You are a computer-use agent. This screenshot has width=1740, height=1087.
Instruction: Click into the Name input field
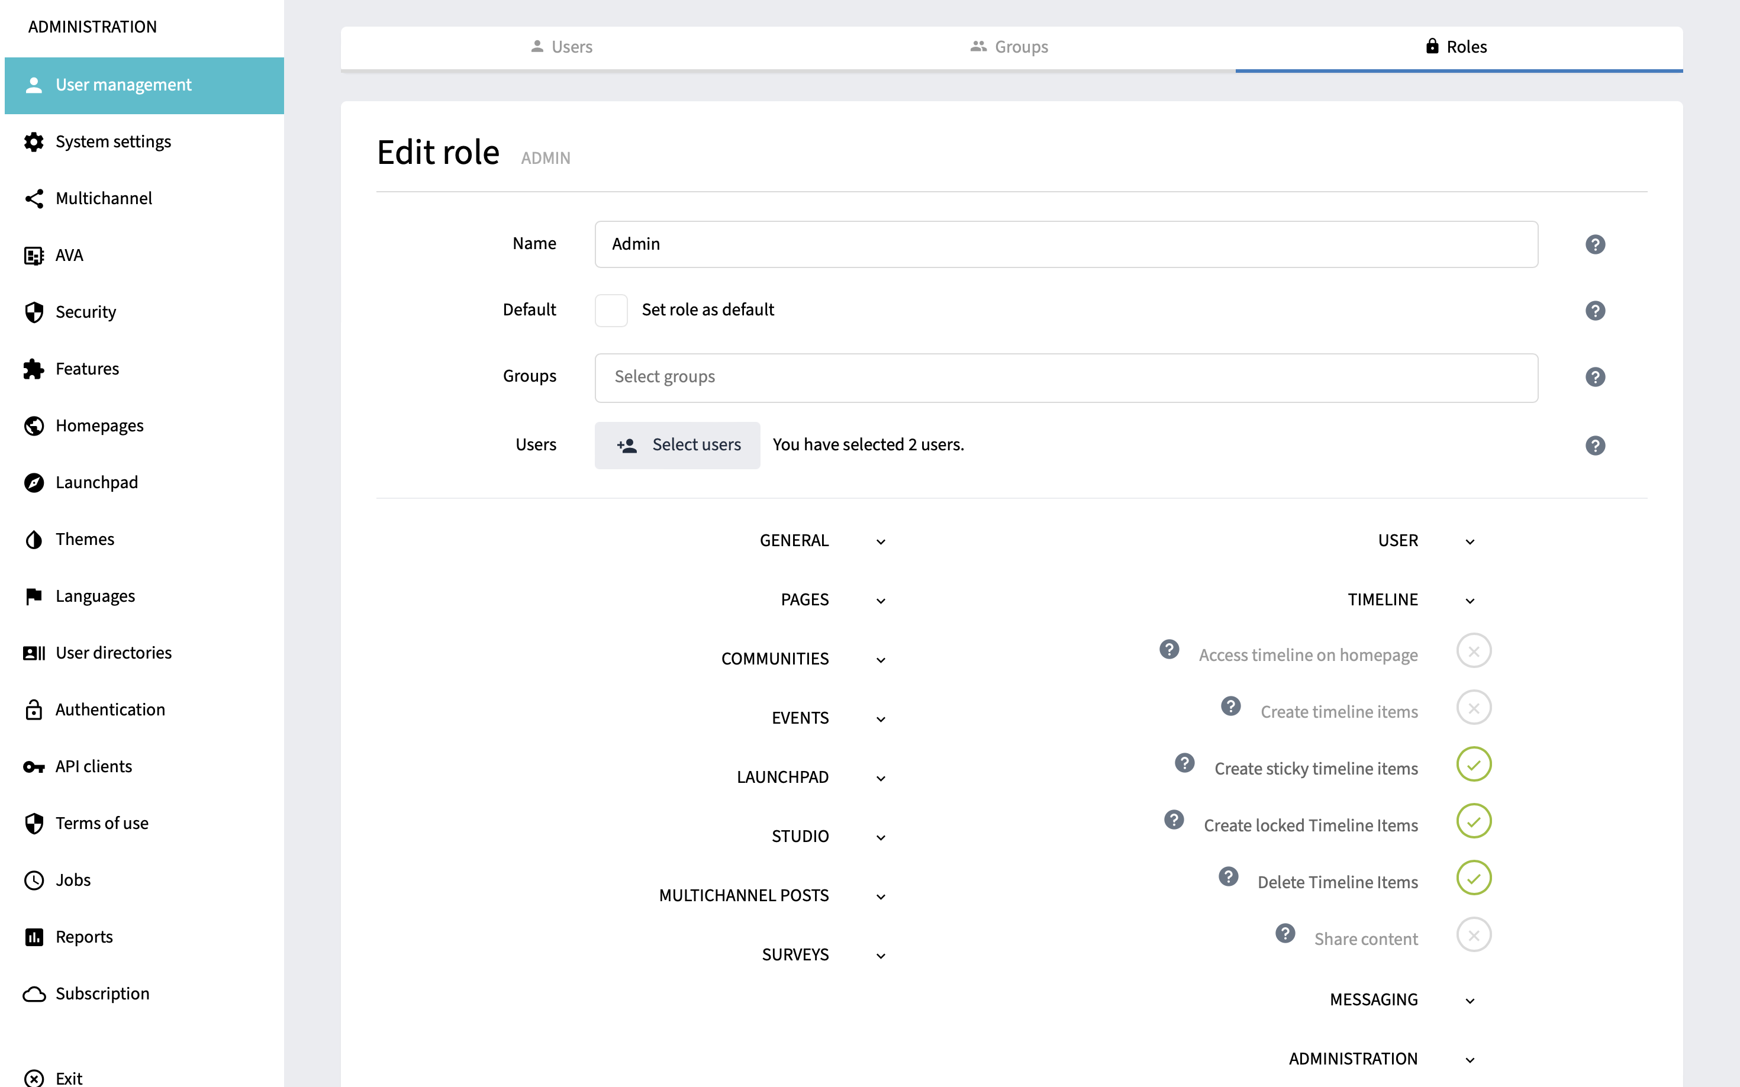(x=1066, y=244)
